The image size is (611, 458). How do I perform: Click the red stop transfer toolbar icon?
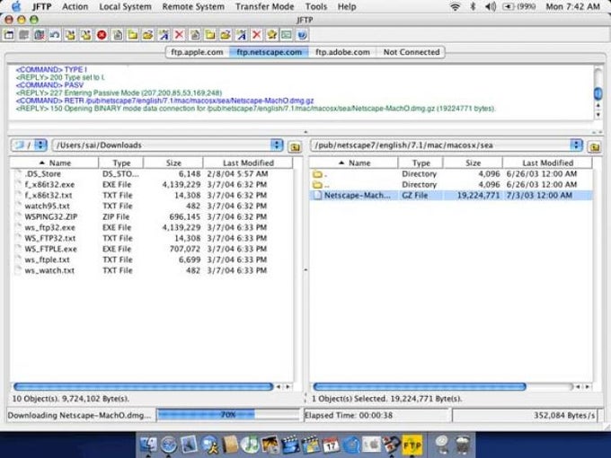coord(102,35)
